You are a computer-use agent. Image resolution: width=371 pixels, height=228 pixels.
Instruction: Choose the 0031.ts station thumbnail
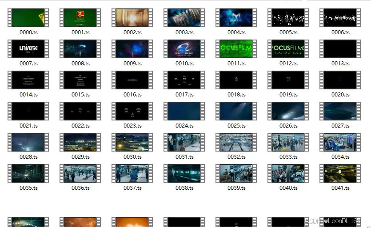[184, 142]
